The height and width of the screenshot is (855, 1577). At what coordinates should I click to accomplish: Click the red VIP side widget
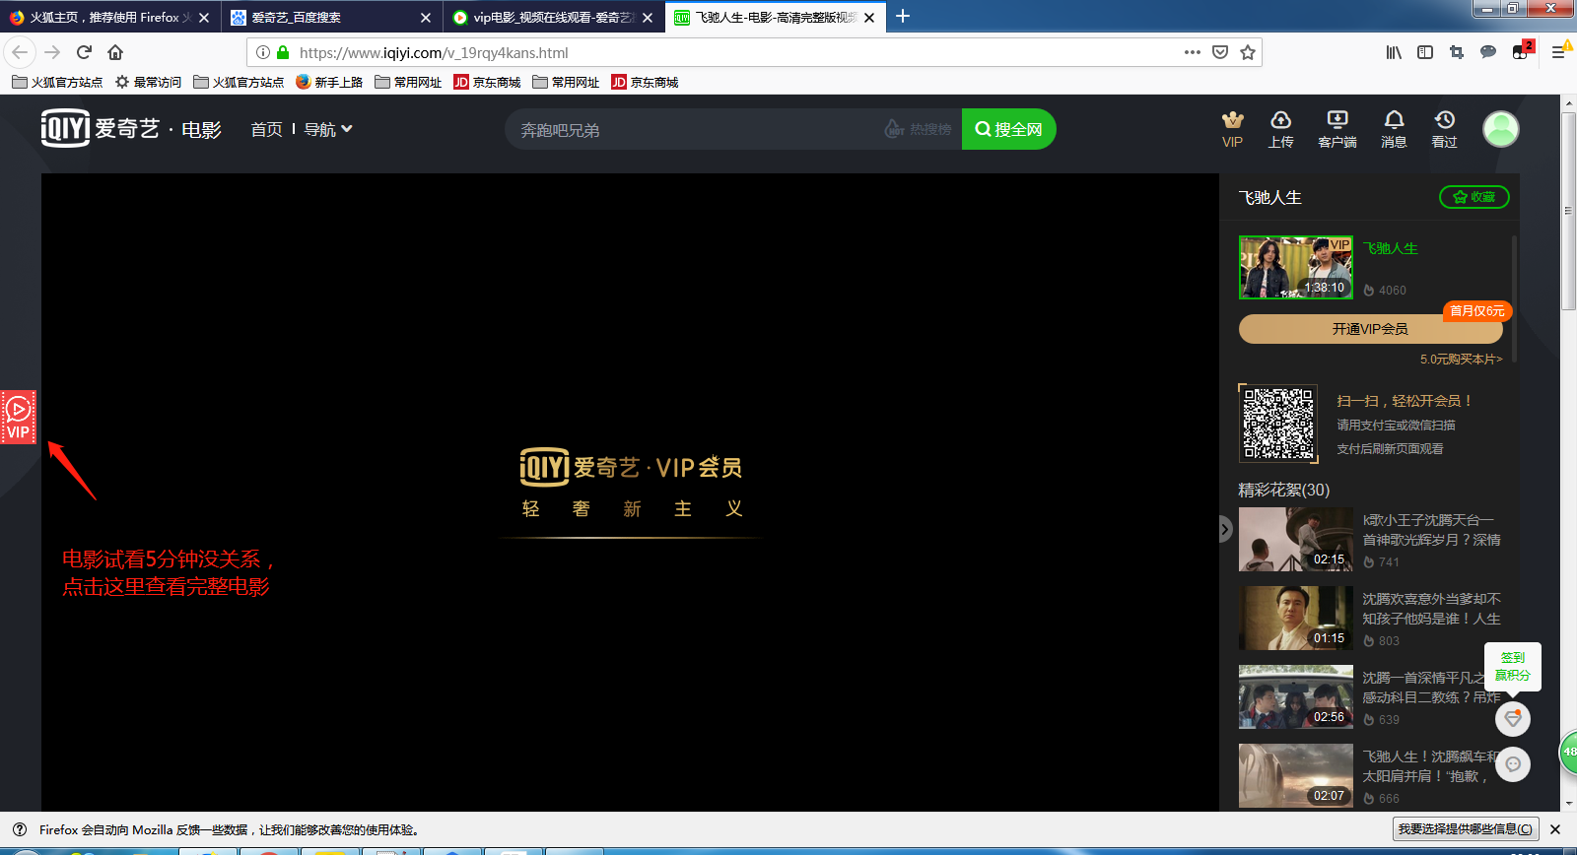click(18, 418)
